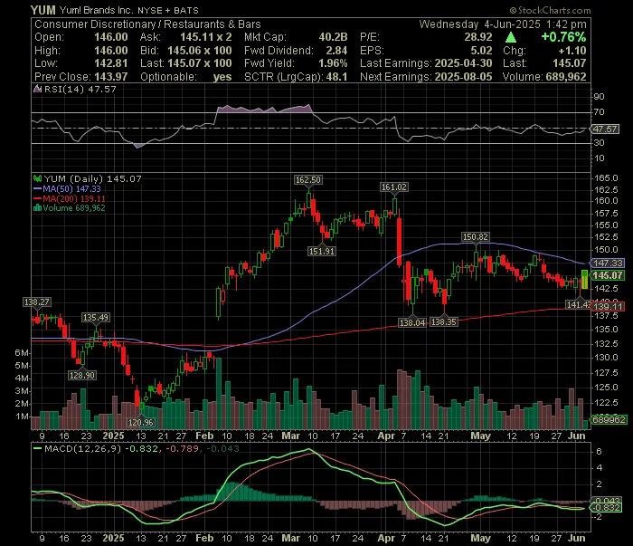The height and width of the screenshot is (546, 633).
Task: Click the green MACD line swatch in legend
Action: click(x=38, y=448)
